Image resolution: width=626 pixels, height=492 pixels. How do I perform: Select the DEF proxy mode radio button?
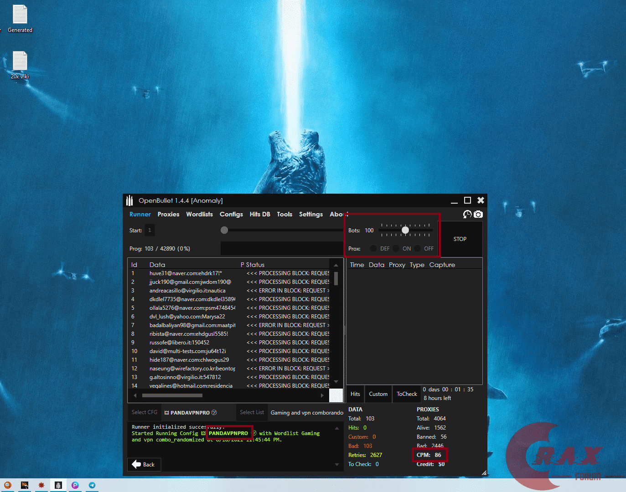click(x=373, y=249)
